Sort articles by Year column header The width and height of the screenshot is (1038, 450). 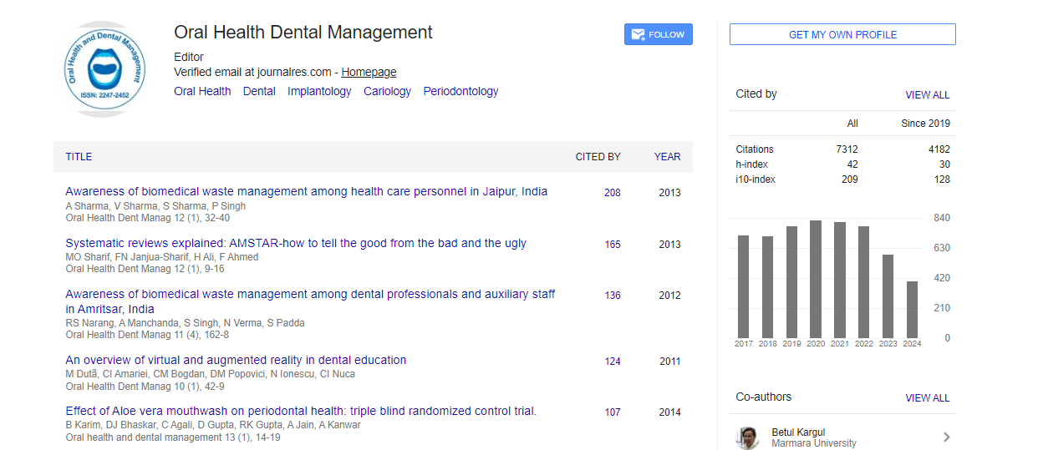coord(667,157)
